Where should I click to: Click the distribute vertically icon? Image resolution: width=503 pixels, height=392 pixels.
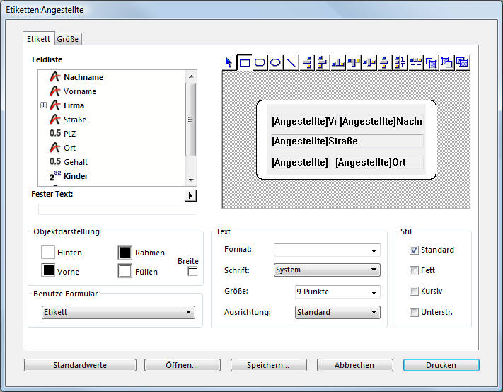coord(400,62)
